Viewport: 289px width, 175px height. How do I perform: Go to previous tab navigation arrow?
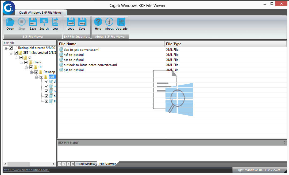point(64,164)
